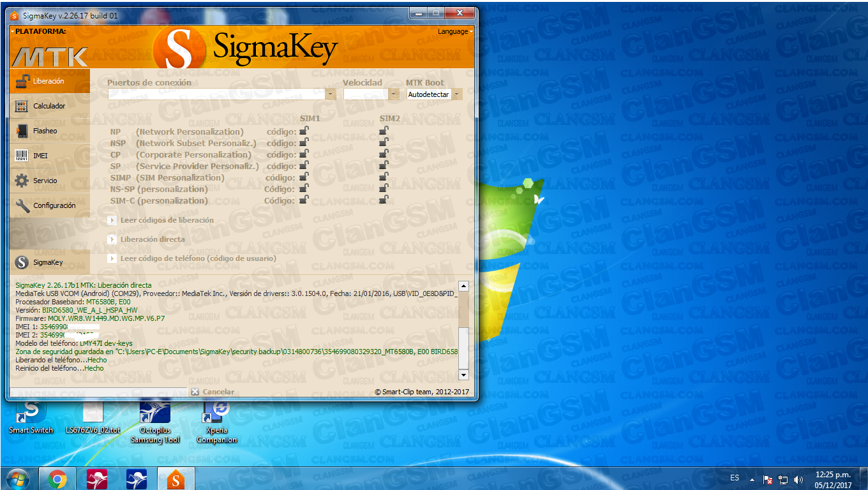Click SIM-C SIM2 lock icon
This screenshot has width=868, height=490.
point(384,200)
